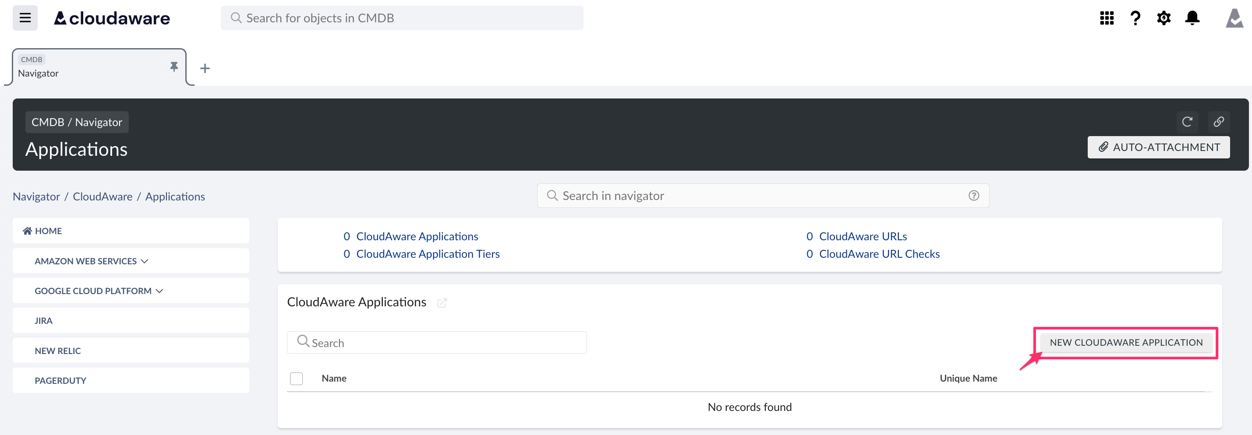Viewport: 1252px width, 435px height.
Task: Open the settings gear icon
Action: [x=1164, y=18]
